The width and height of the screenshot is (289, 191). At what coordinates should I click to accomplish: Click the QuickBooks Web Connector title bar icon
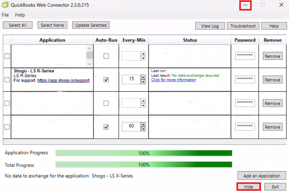[x=5, y=5]
